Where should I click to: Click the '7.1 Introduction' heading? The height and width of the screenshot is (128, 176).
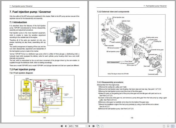point(18,22)
